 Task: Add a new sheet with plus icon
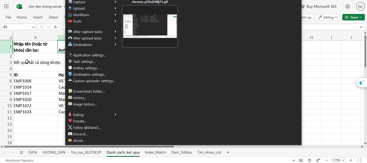(228, 152)
